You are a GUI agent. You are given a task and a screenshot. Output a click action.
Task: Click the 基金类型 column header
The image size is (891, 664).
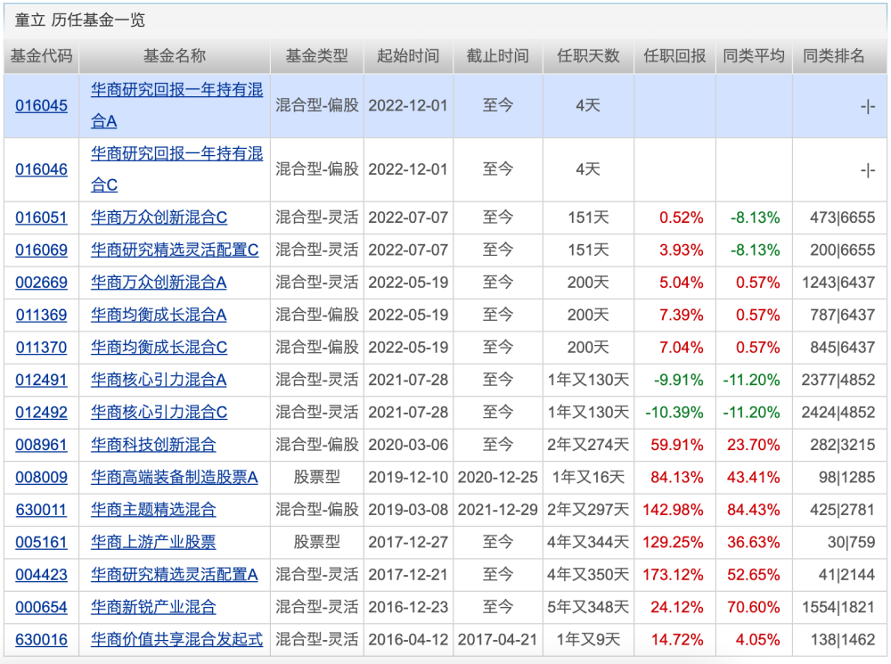tap(317, 56)
